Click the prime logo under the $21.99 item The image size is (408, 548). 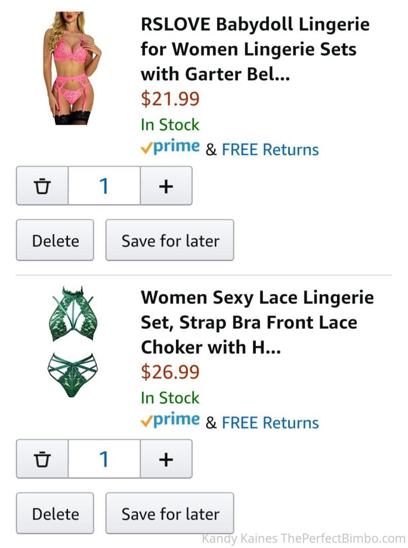click(x=170, y=147)
